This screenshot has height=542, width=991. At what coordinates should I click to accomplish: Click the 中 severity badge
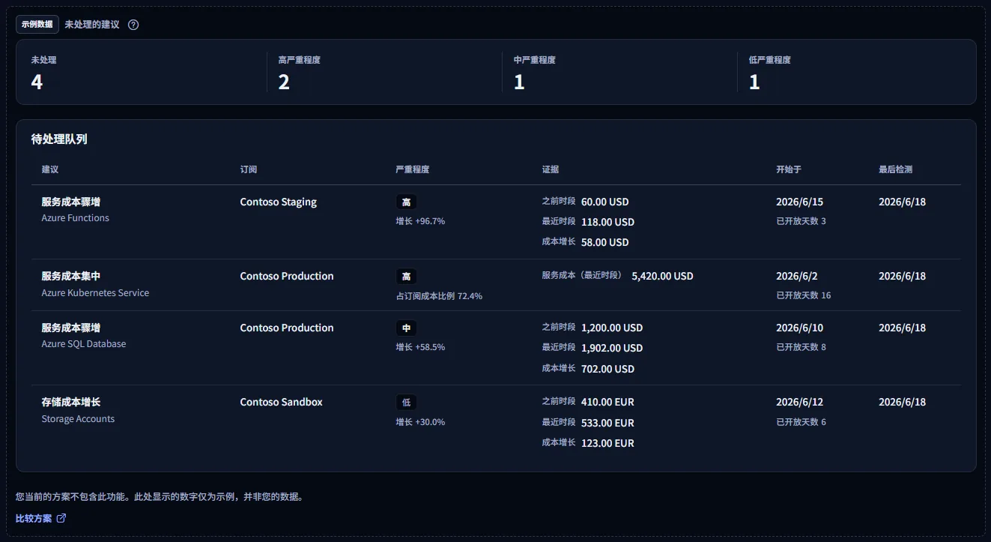coord(407,328)
